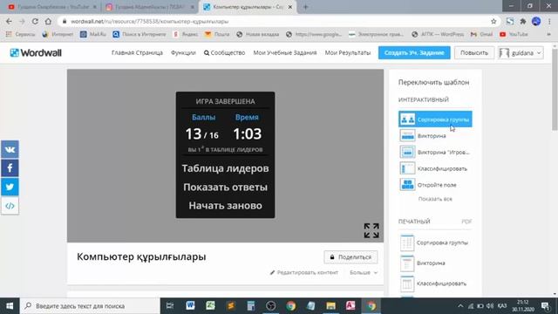This screenshot has width=558, height=314.
Task: Open the Chrome profile avatar
Action: pyautogui.click(x=536, y=21)
